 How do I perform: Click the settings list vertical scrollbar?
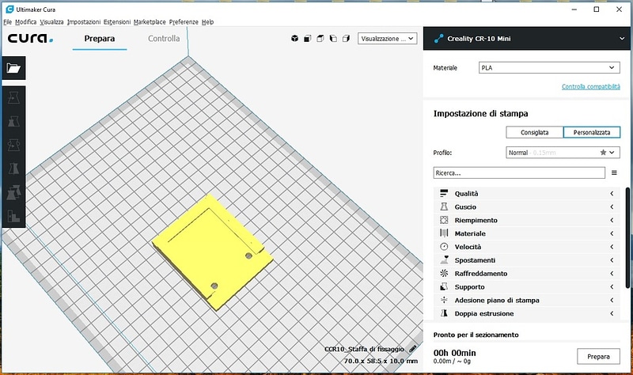(627, 237)
